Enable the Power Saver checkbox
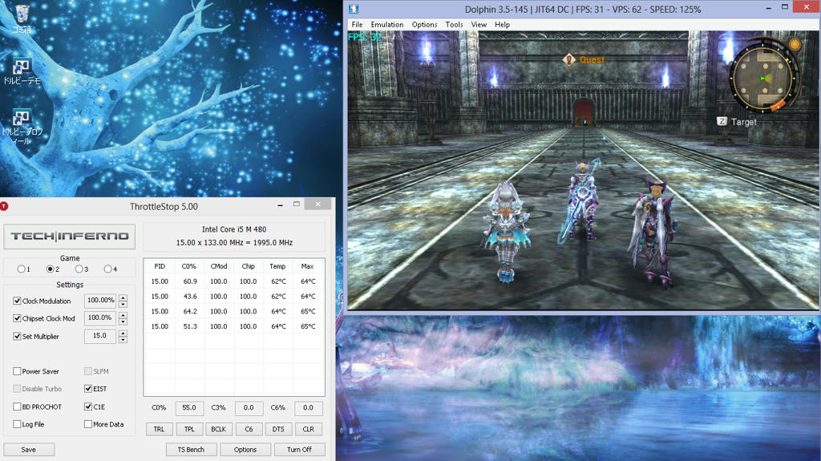The width and height of the screenshot is (821, 461). (x=18, y=372)
